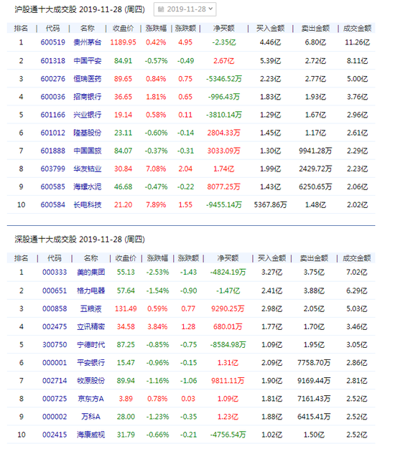The image size is (395, 454).
Task: Open 中国平安 stock link
Action: pyautogui.click(x=88, y=61)
